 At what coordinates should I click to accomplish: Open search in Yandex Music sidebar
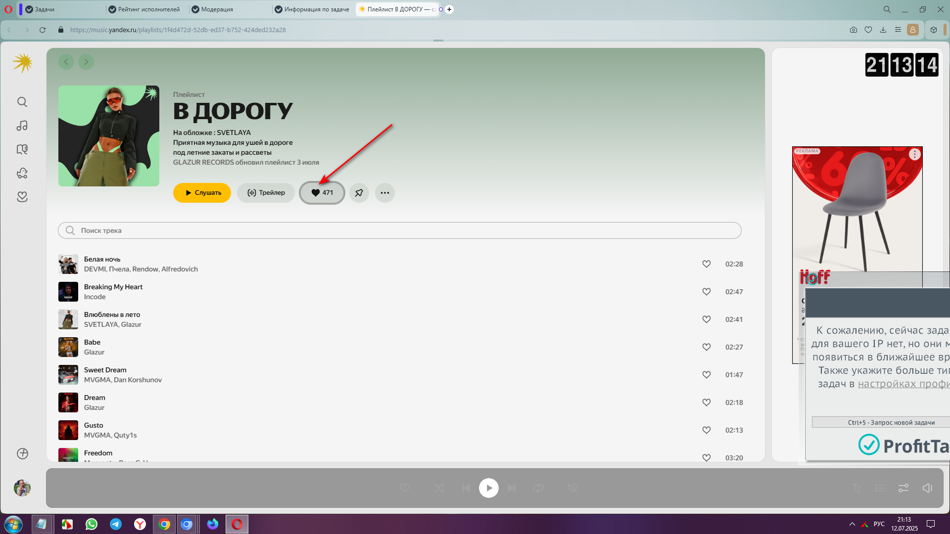22,102
